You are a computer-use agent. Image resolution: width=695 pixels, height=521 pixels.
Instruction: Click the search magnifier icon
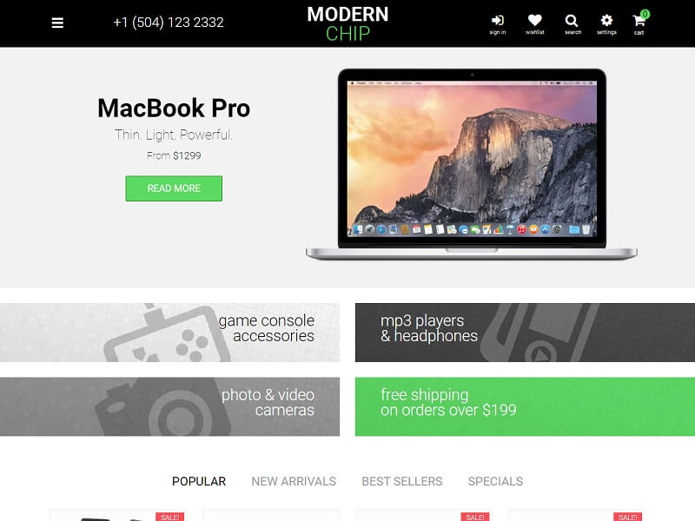click(x=572, y=20)
